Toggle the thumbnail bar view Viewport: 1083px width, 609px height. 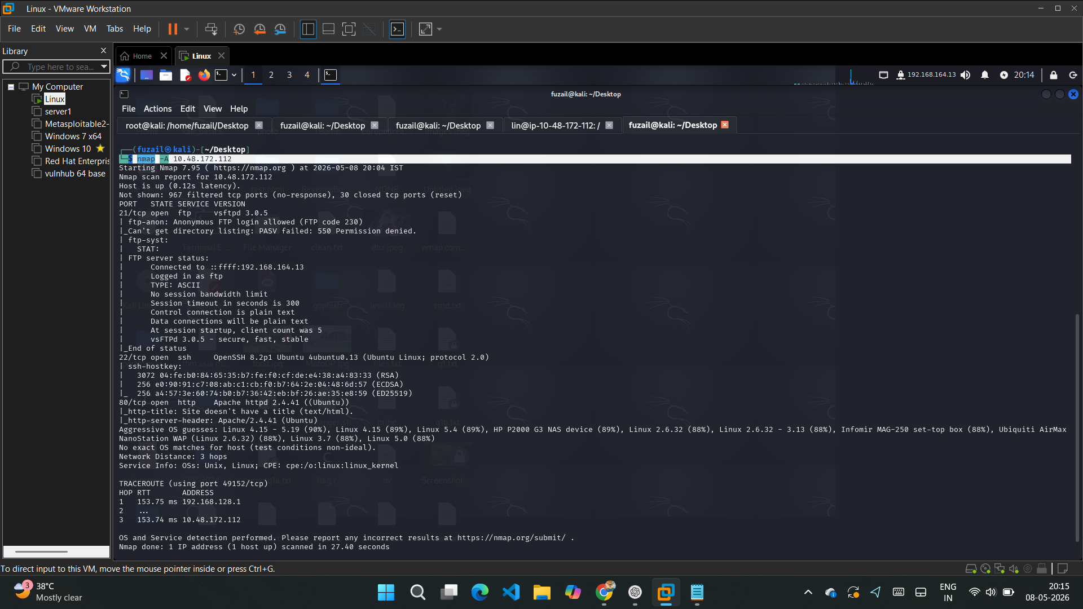328,29
